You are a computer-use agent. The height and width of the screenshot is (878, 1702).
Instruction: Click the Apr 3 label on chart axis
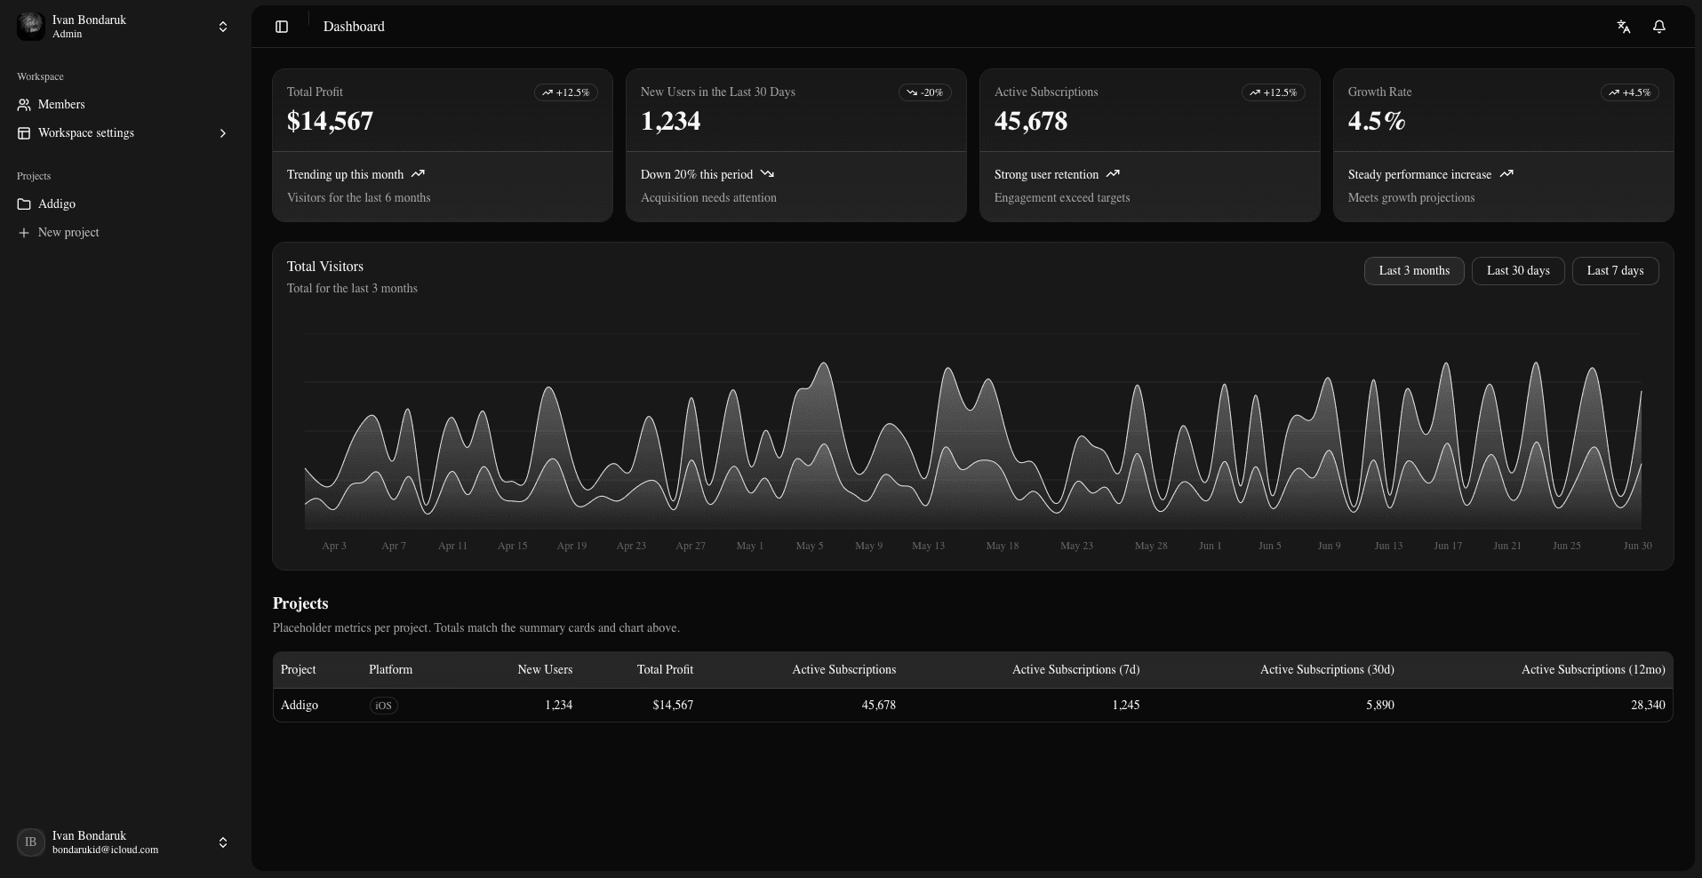(x=334, y=546)
